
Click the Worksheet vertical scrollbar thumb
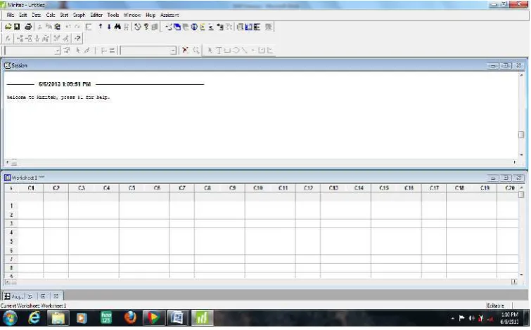click(521, 194)
